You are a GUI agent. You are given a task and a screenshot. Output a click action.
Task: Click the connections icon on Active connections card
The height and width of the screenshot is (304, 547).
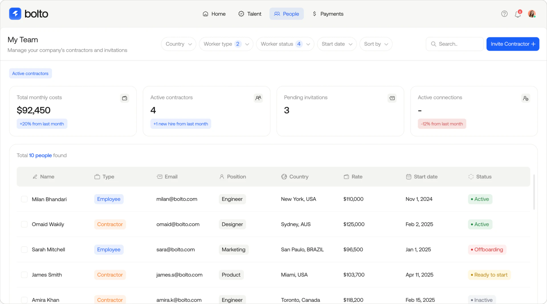coord(526,98)
